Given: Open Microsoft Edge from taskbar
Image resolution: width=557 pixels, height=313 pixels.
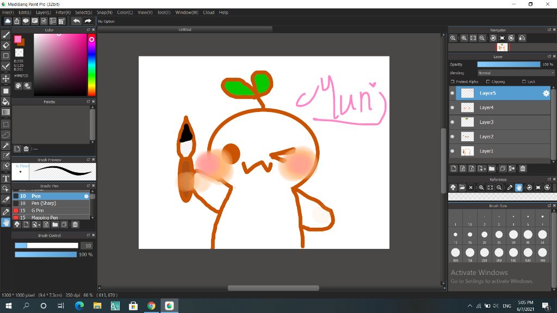Looking at the screenshot, I should coord(79,305).
